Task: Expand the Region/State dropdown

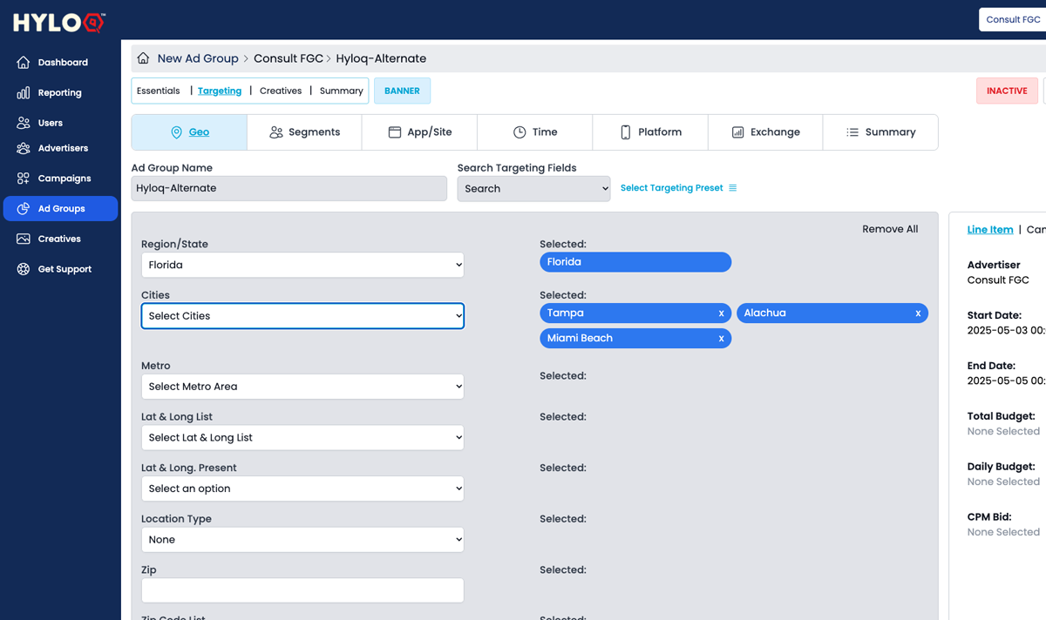Action: (302, 266)
